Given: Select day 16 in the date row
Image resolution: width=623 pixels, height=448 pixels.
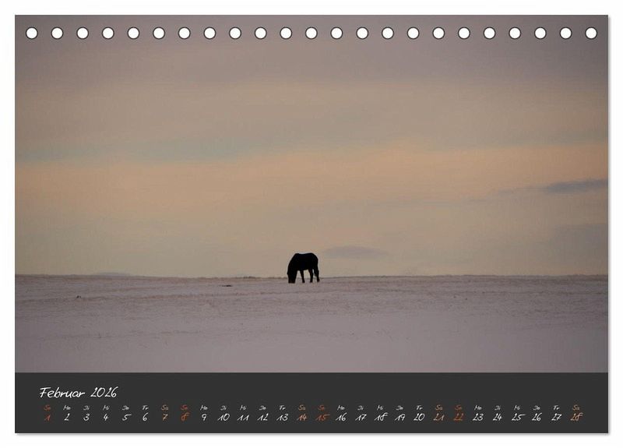Looking at the screenshot, I should click(341, 417).
